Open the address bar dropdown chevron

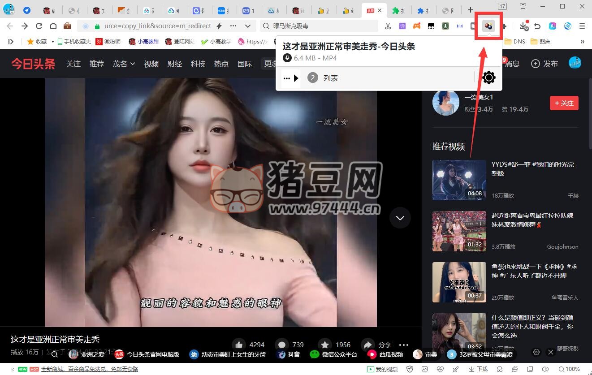coord(248,26)
